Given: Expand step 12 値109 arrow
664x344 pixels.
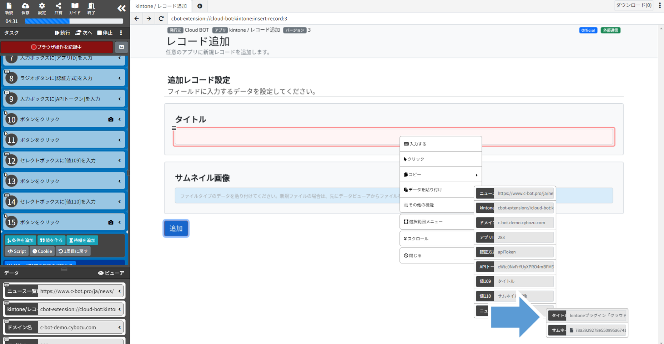Looking at the screenshot, I should point(120,160).
